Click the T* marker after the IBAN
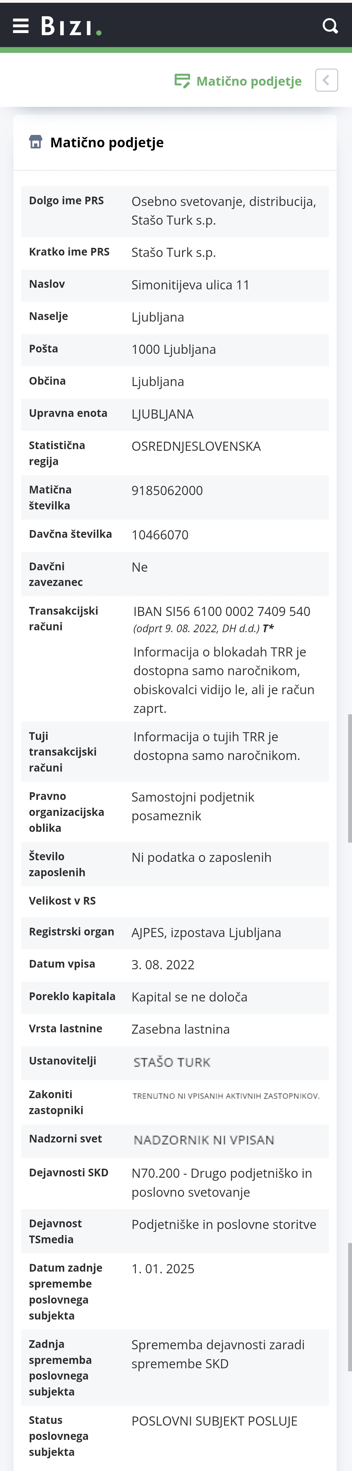Viewport: 352px width, 1471px height. [268, 629]
